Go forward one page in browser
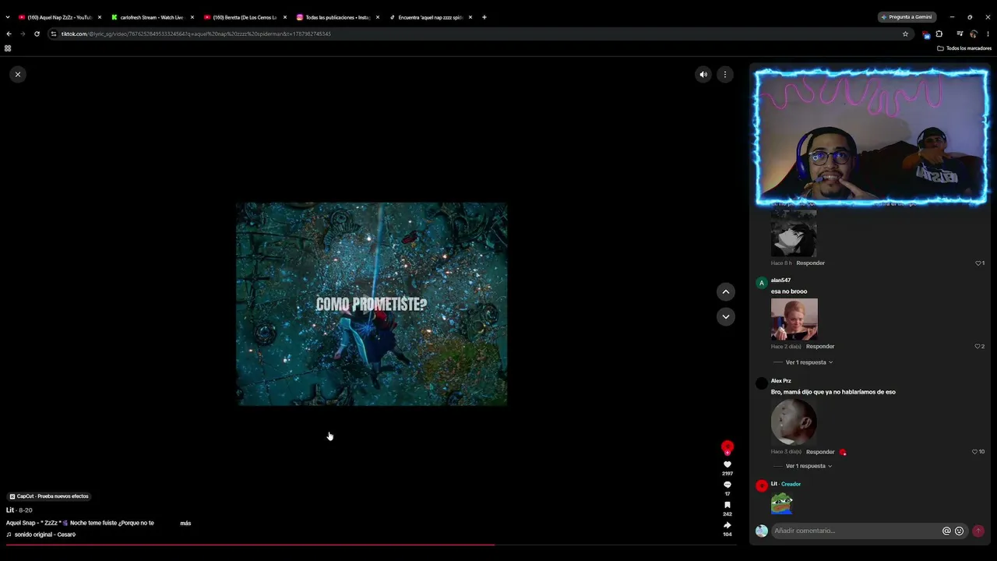The width and height of the screenshot is (997, 561). point(23,34)
